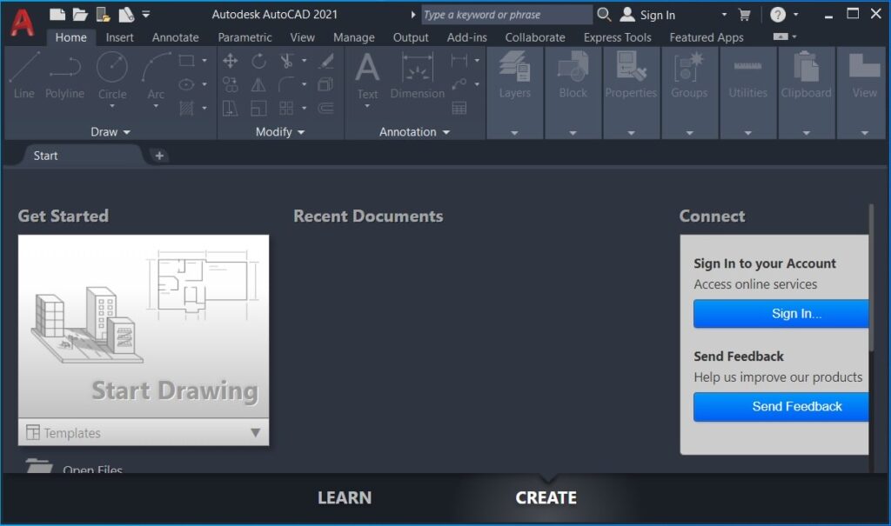This screenshot has height=526, width=891.
Task: Switch to the Insert ribbon tab
Action: click(119, 37)
